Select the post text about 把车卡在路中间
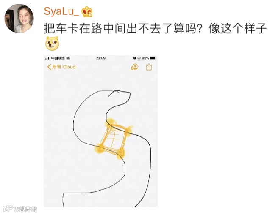The image size is (278, 215). tap(155, 29)
